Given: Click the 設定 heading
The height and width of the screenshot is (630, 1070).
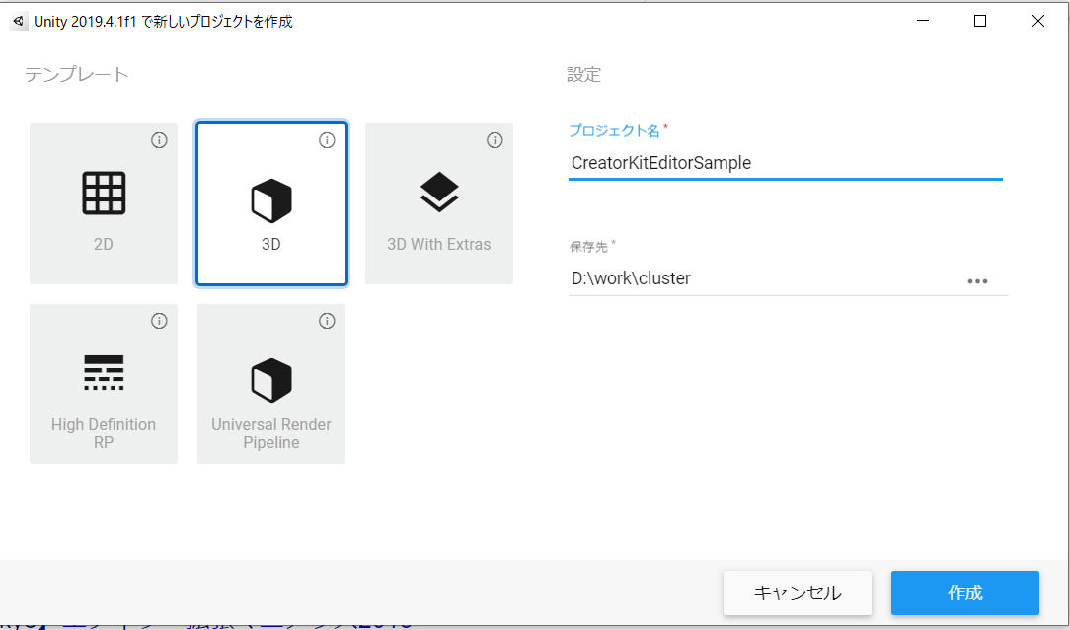Looking at the screenshot, I should tap(583, 74).
